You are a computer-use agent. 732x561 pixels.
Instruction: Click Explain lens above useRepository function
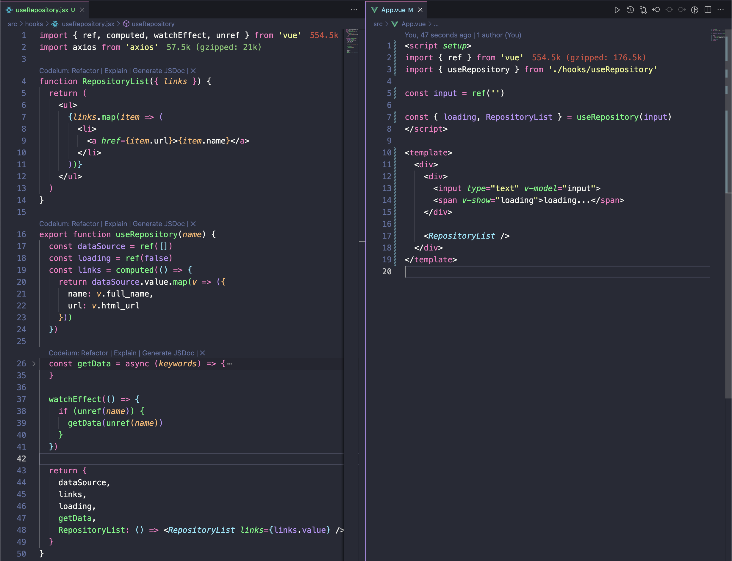coord(116,224)
